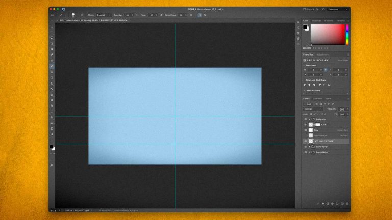This screenshot has height=220, width=392.
Task: Expand the Rene farver group
Action: (309, 147)
